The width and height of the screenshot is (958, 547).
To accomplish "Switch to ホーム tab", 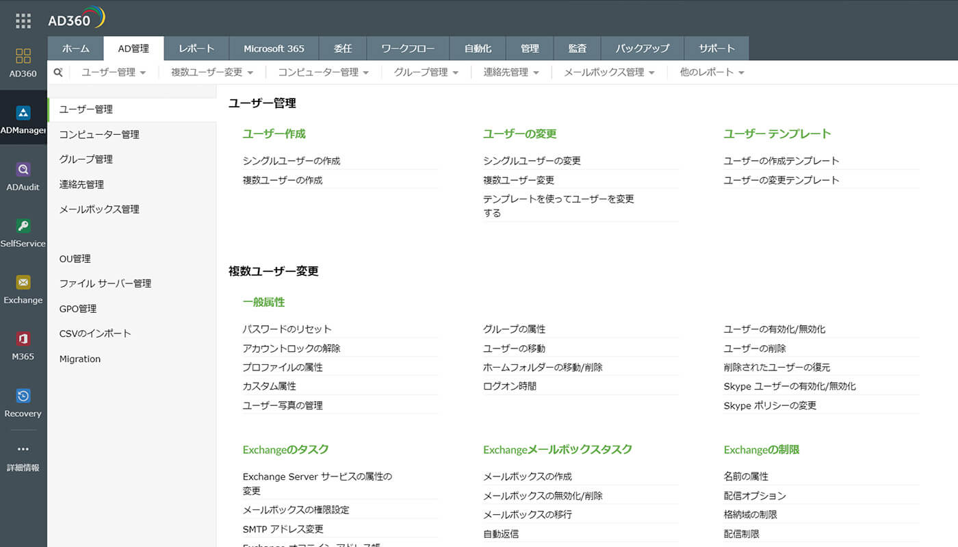I will (x=75, y=49).
